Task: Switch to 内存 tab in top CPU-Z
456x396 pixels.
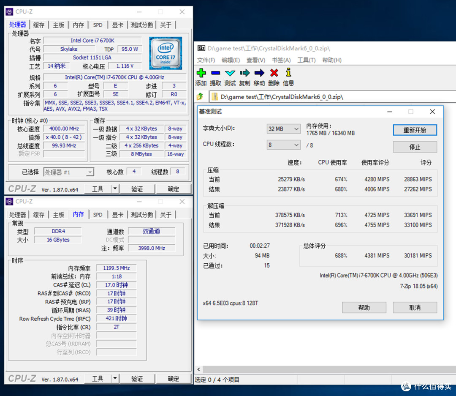Action: point(78,25)
